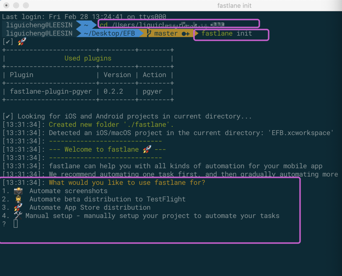Click 'liguicheng@LEESIN' on the second prompt line

pos(39,33)
